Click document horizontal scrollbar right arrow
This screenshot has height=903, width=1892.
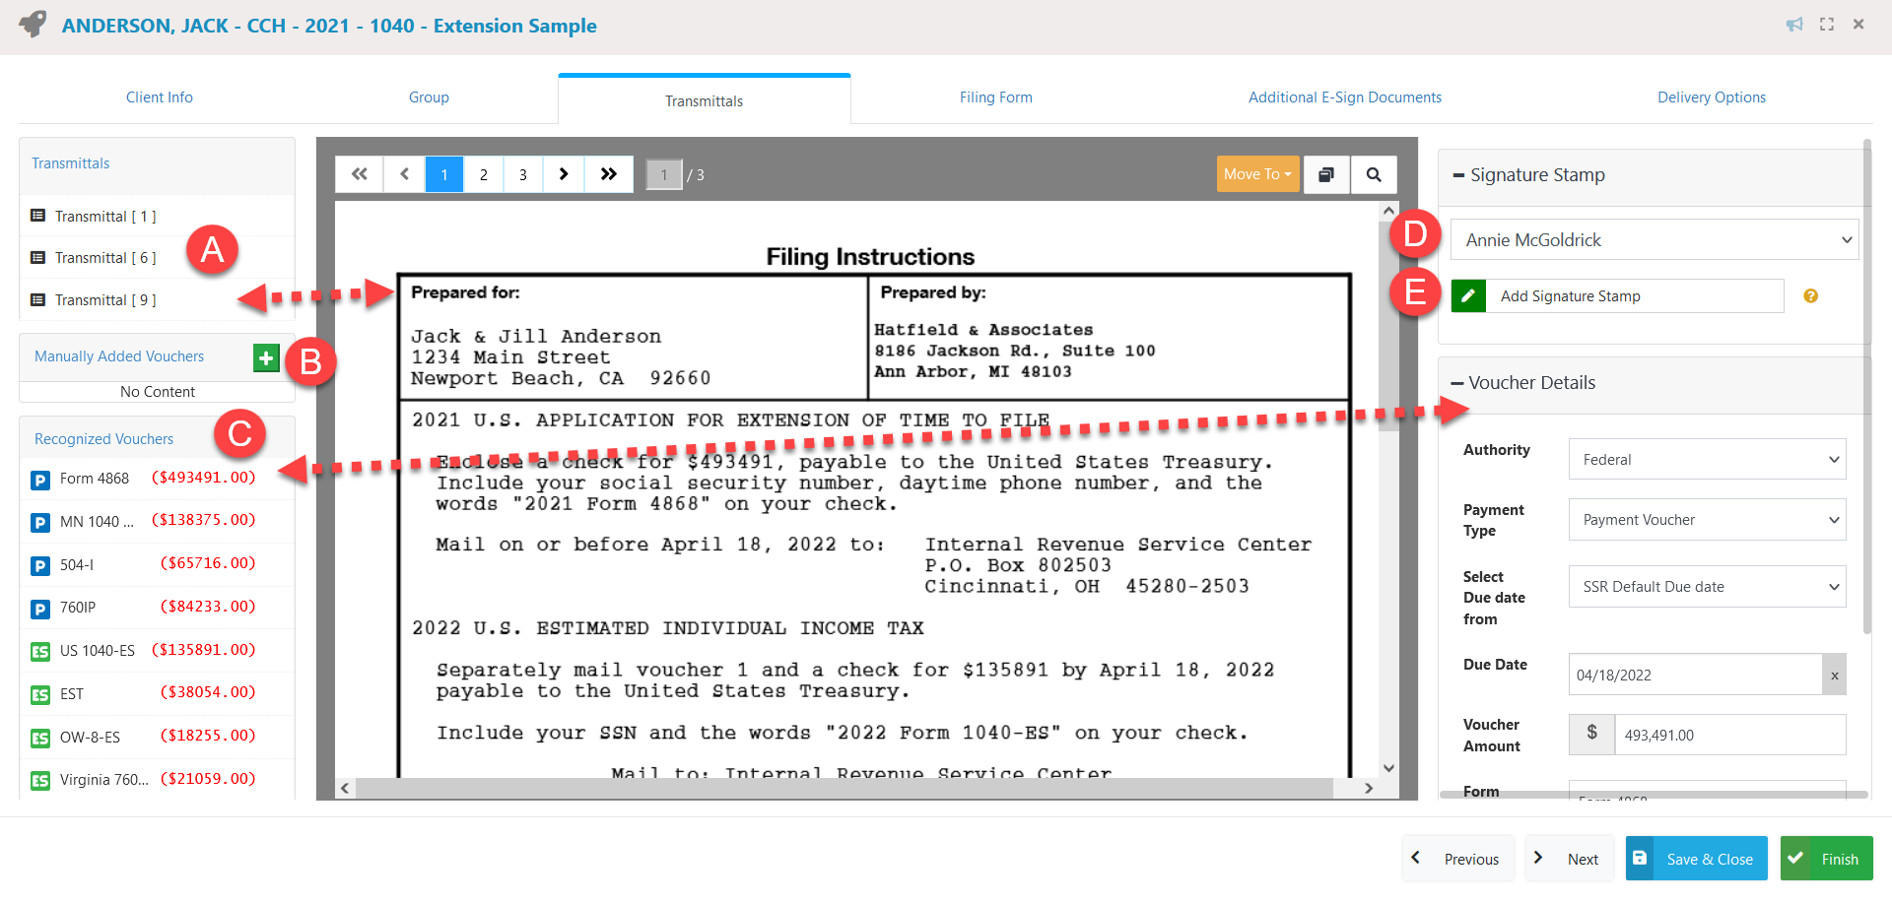point(1368,788)
